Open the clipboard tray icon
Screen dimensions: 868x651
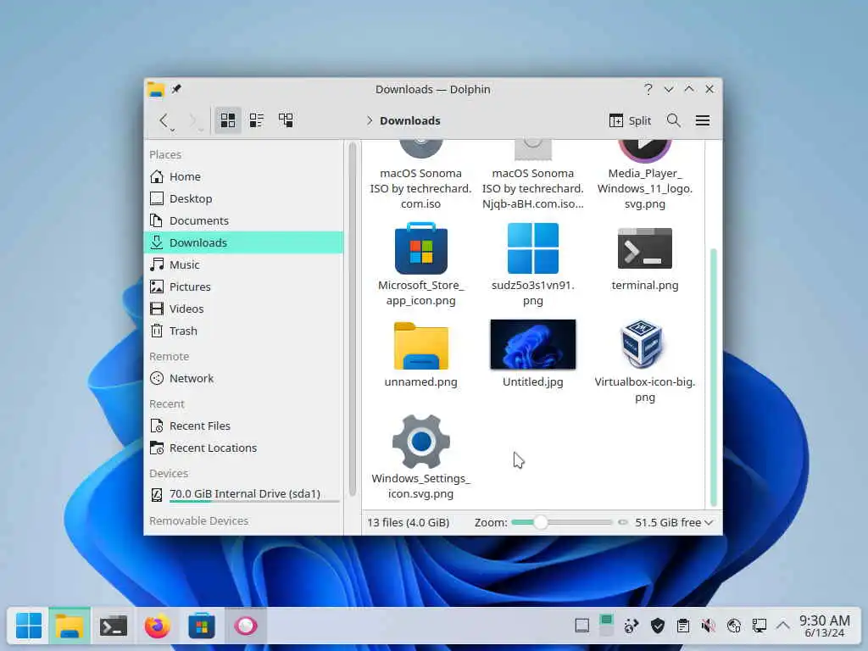(683, 626)
